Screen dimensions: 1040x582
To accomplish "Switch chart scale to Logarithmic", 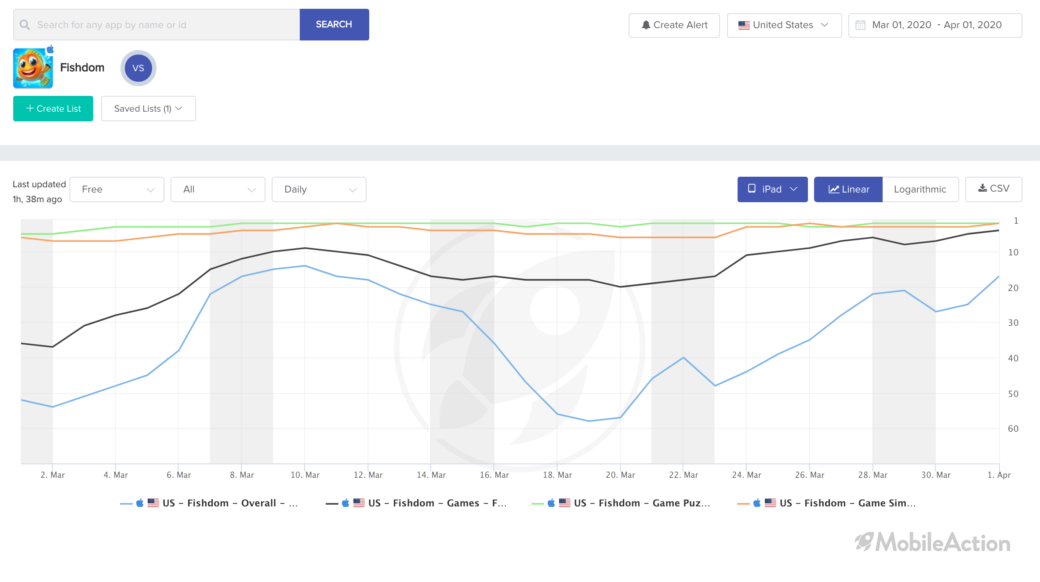I will (x=920, y=189).
